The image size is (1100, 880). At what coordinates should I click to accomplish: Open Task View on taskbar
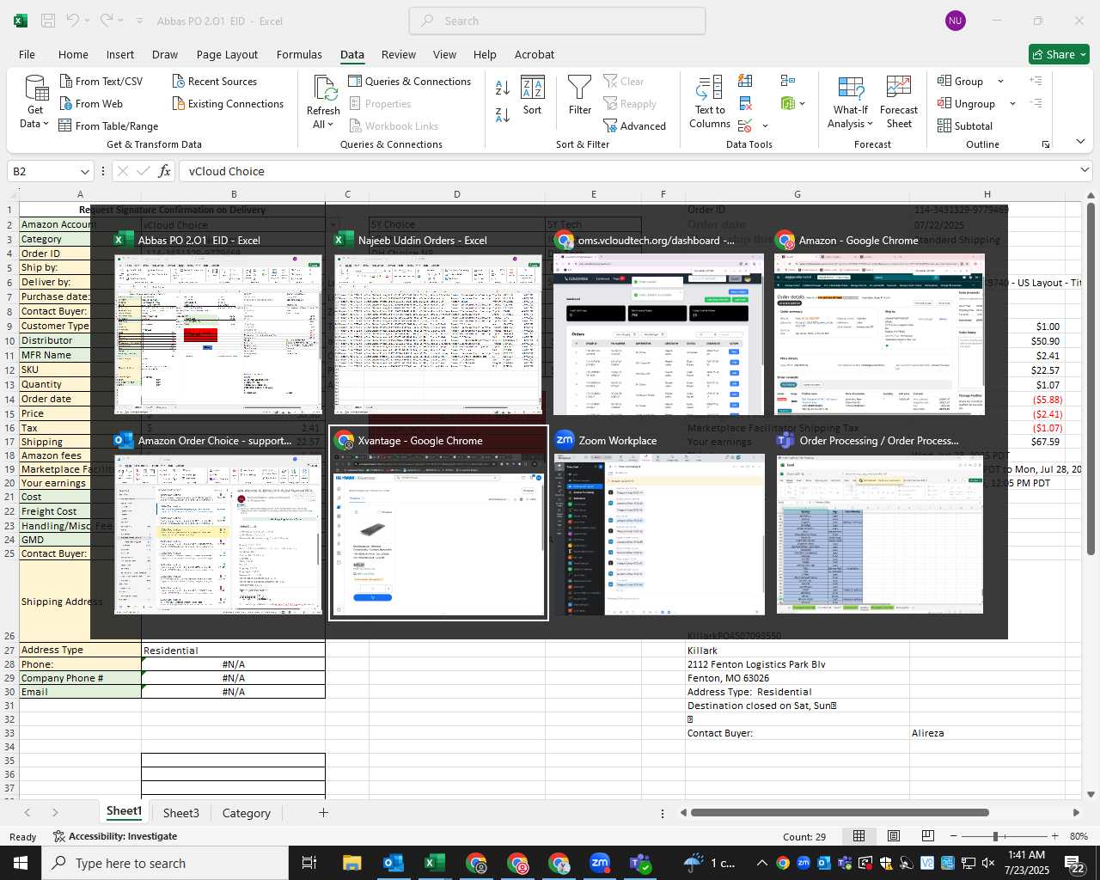309,863
